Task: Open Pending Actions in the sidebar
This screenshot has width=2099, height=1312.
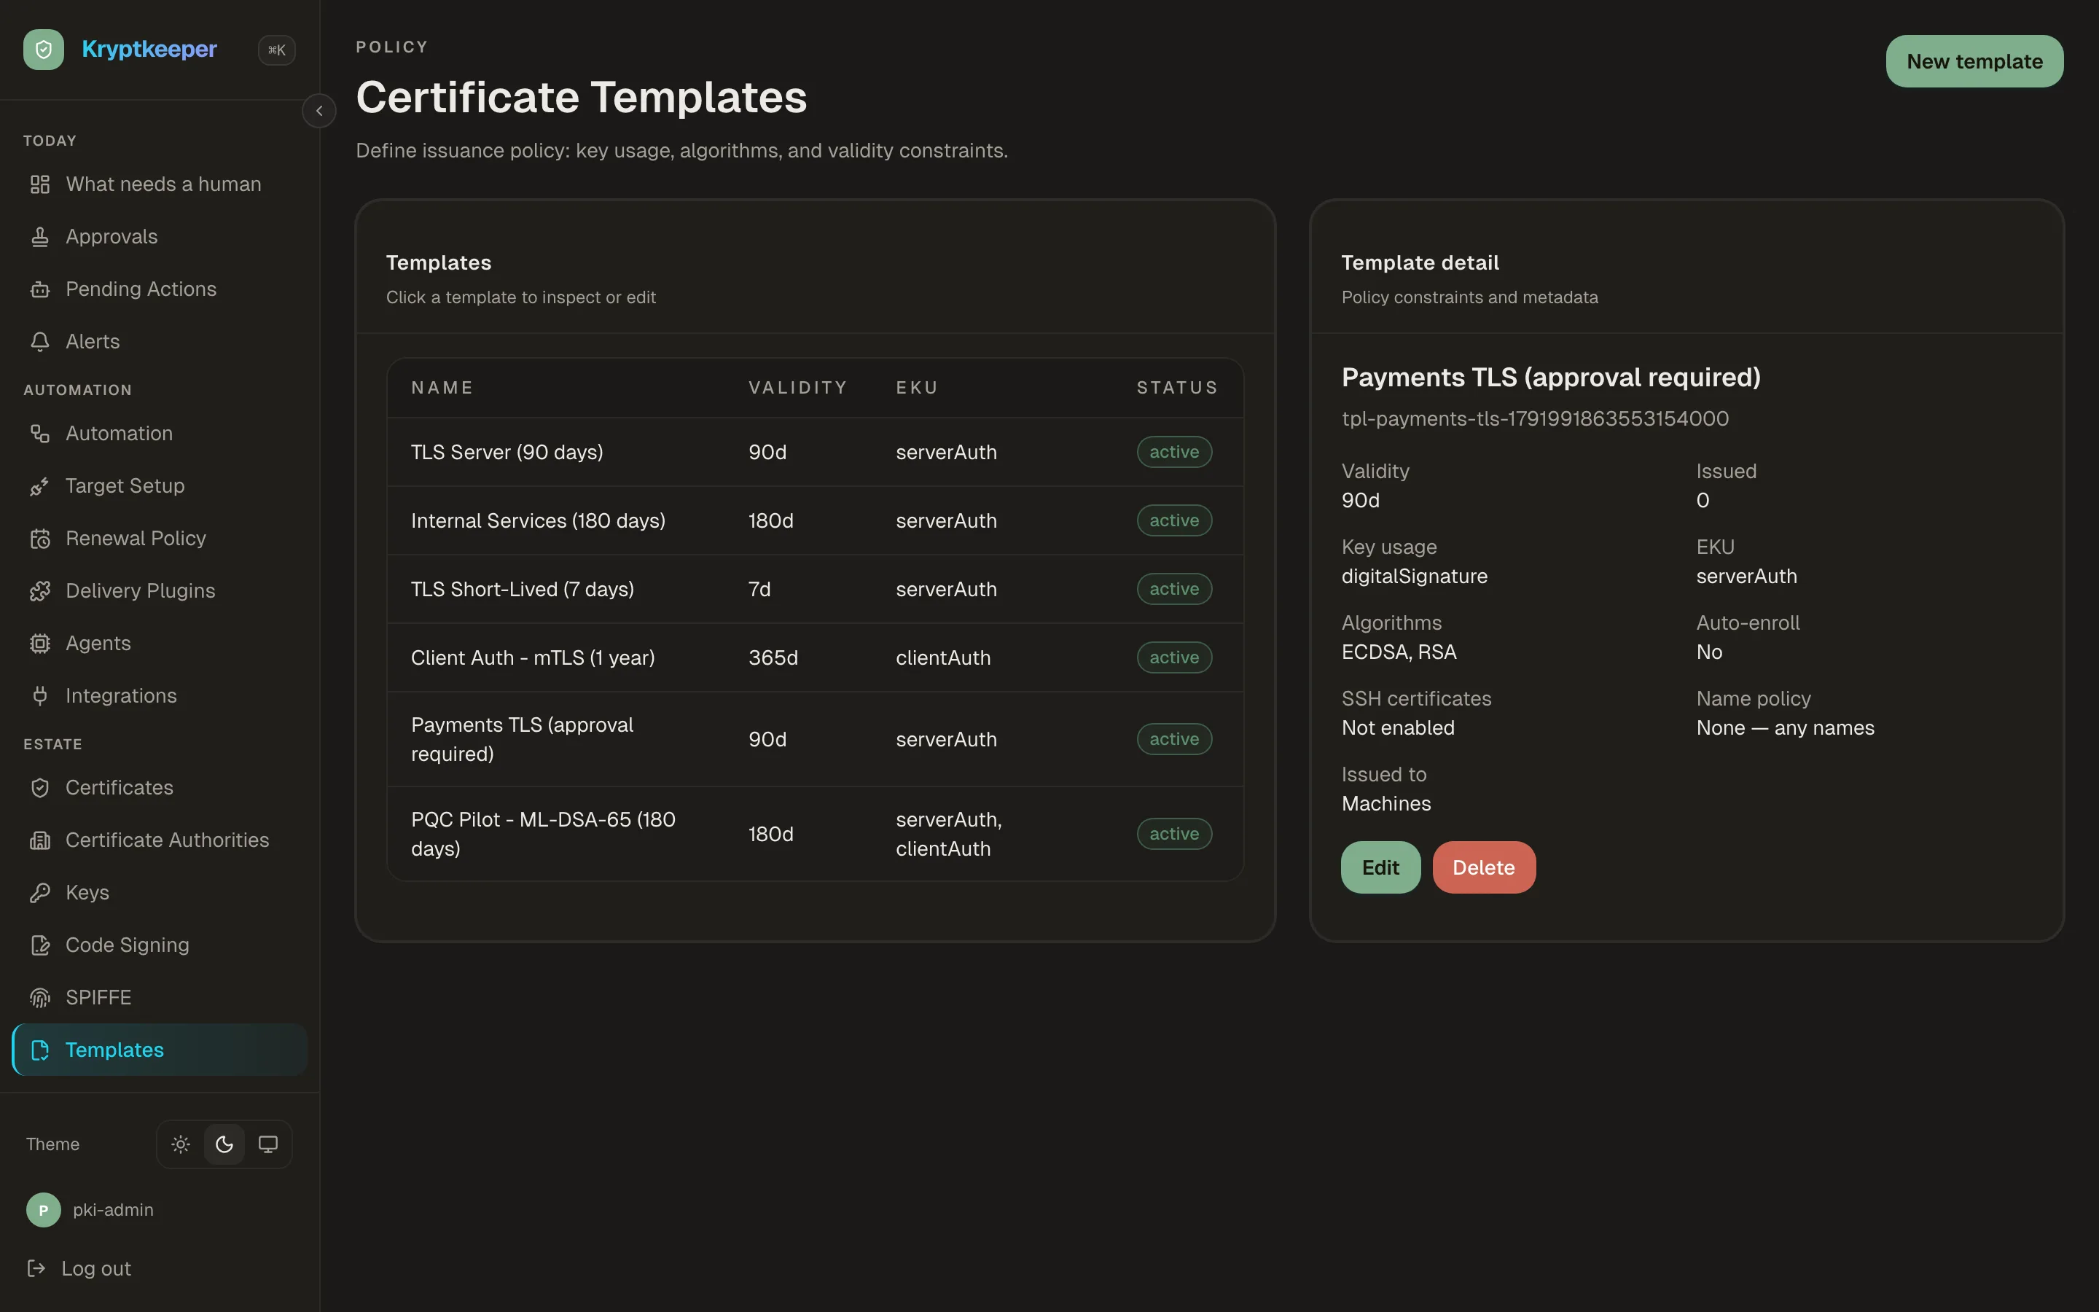Action: tap(160, 289)
